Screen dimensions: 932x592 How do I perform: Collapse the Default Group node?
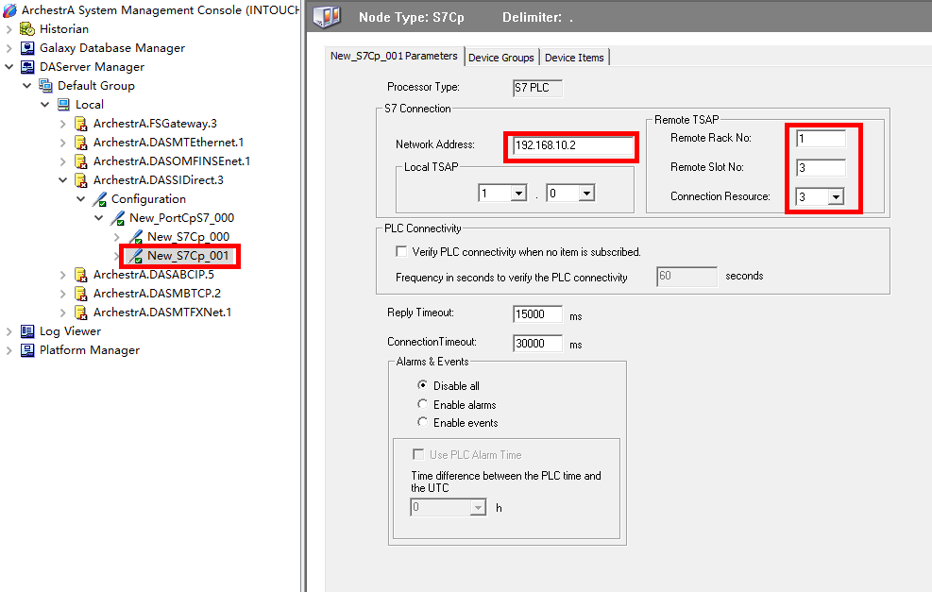click(x=26, y=86)
